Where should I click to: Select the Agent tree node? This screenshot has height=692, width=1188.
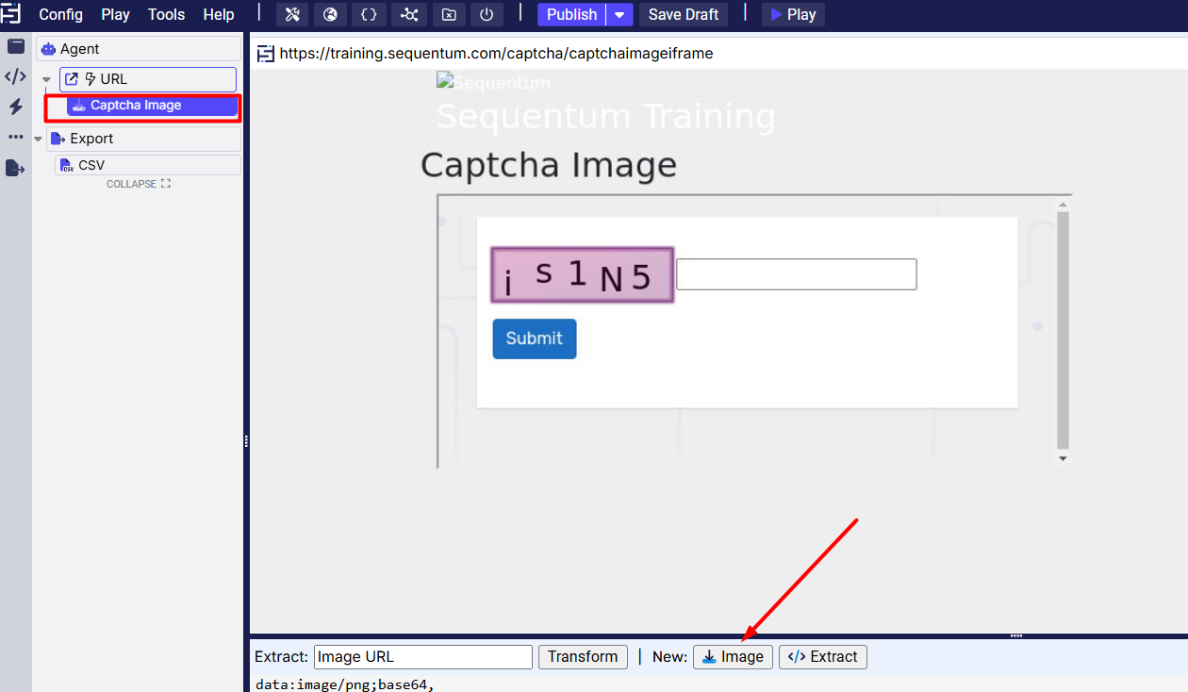click(139, 49)
